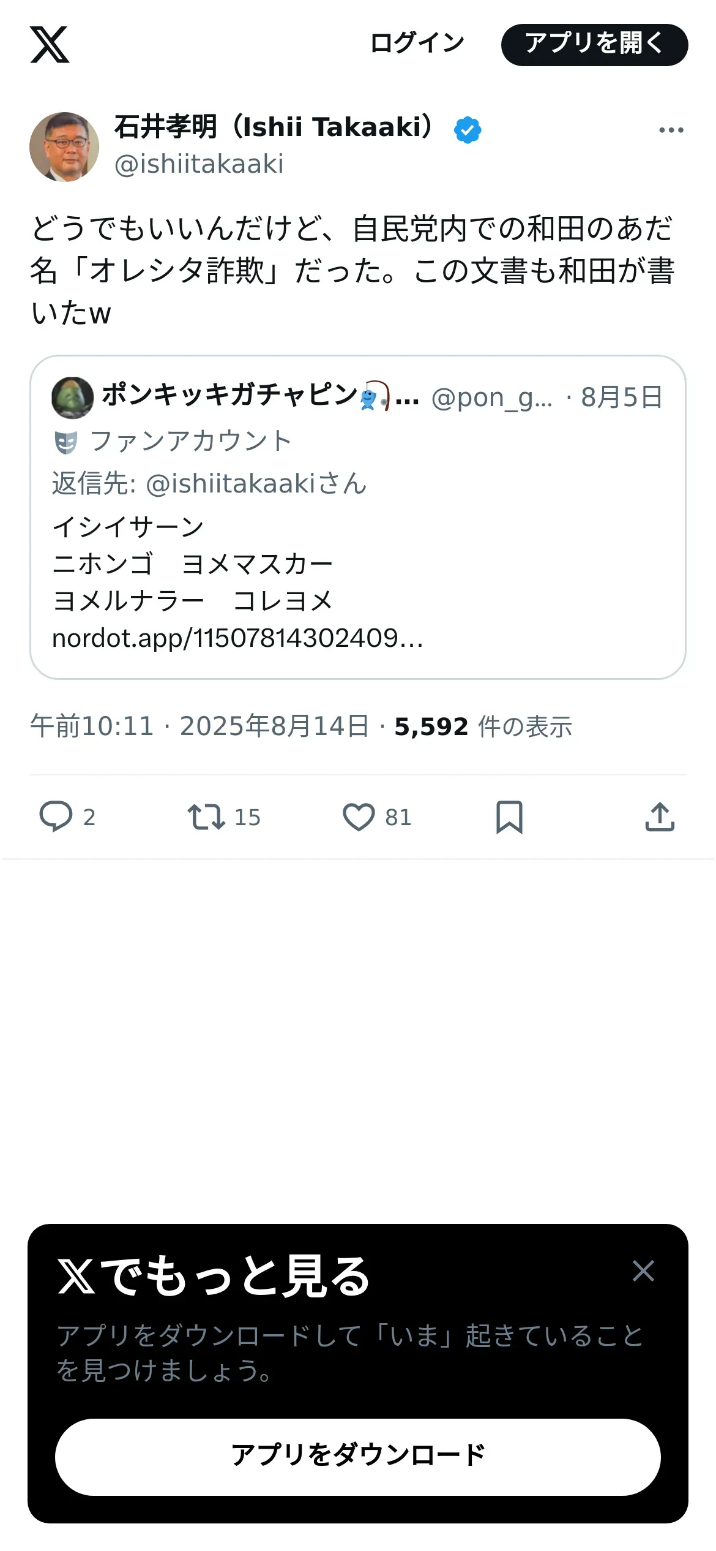Open quoted poster's Gachapin avatar
Image resolution: width=716 pixels, height=1551 pixels.
pyautogui.click(x=73, y=398)
